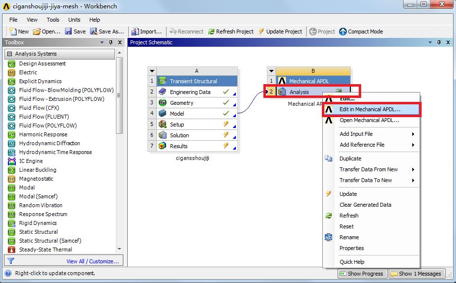Screen dimensions: 456x283
Task: Click the Engineering Data cell in system A
Action: point(197,92)
